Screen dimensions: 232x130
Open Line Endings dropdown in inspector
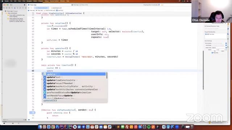click(219, 45)
